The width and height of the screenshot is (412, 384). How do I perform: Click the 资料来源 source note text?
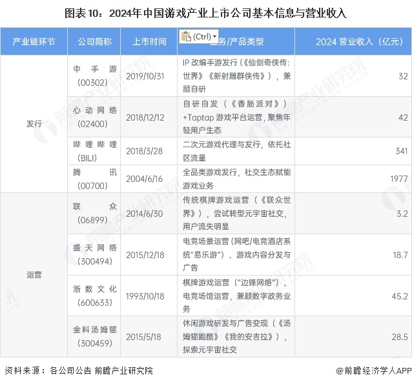click(x=79, y=370)
